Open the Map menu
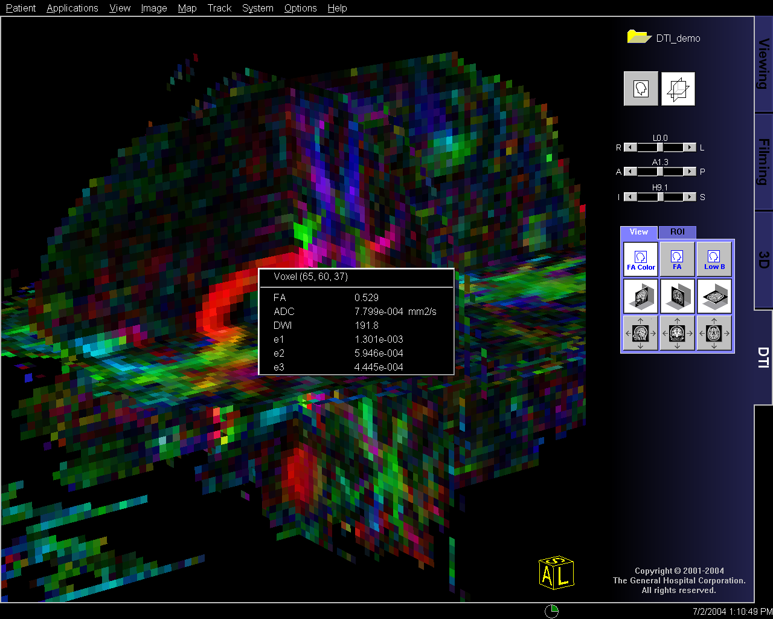The image size is (773, 619). click(x=187, y=8)
